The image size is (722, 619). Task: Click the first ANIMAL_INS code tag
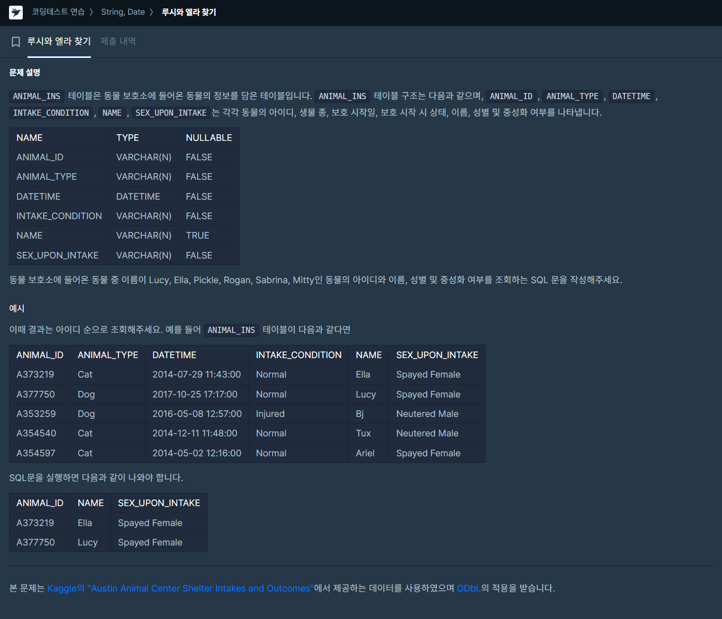tap(37, 96)
